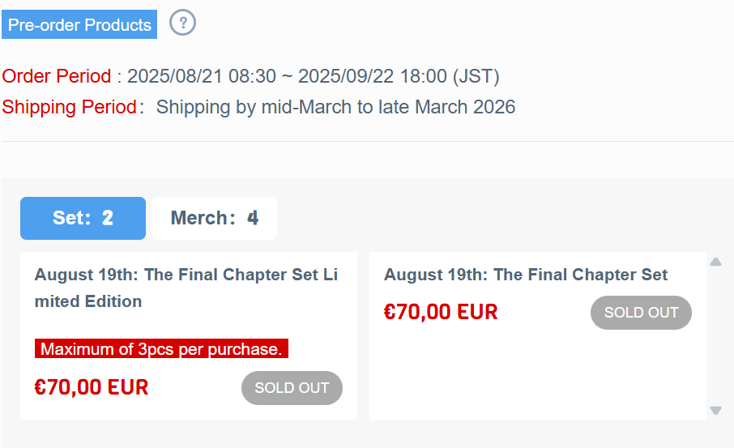Click the standard set €70,00 EUR price
This screenshot has width=734, height=448.
coord(441,312)
